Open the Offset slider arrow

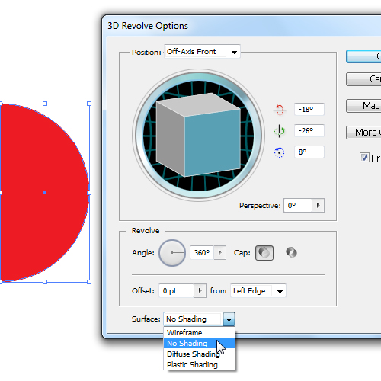200,291
